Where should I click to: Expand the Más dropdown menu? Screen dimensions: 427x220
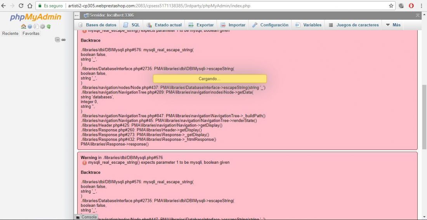click(393, 25)
